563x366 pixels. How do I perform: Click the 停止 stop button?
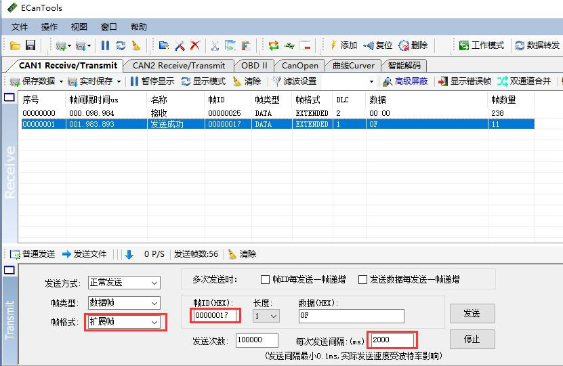(472, 339)
